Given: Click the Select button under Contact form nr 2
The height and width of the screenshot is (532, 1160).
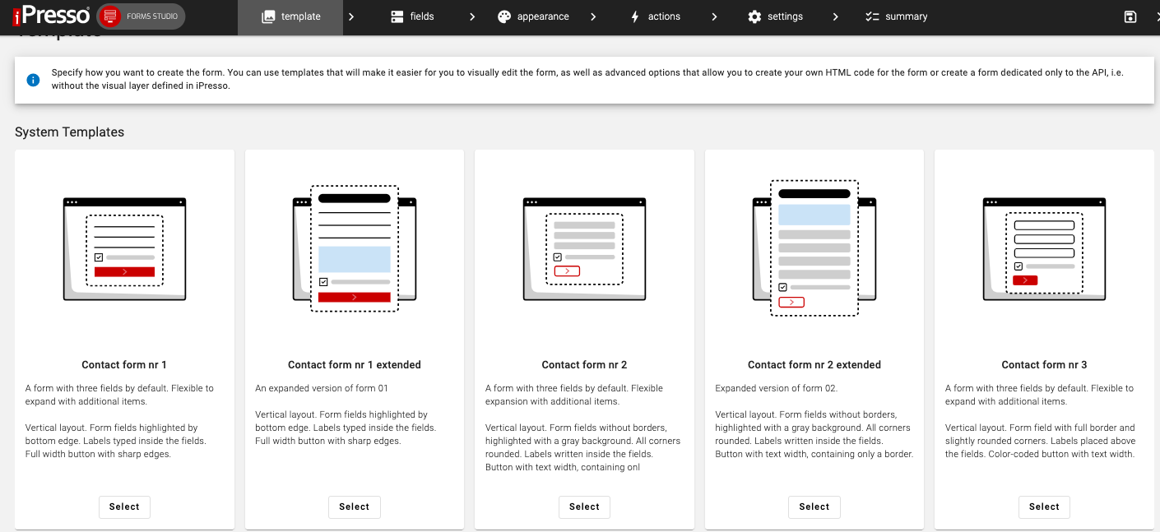Looking at the screenshot, I should click(x=584, y=507).
